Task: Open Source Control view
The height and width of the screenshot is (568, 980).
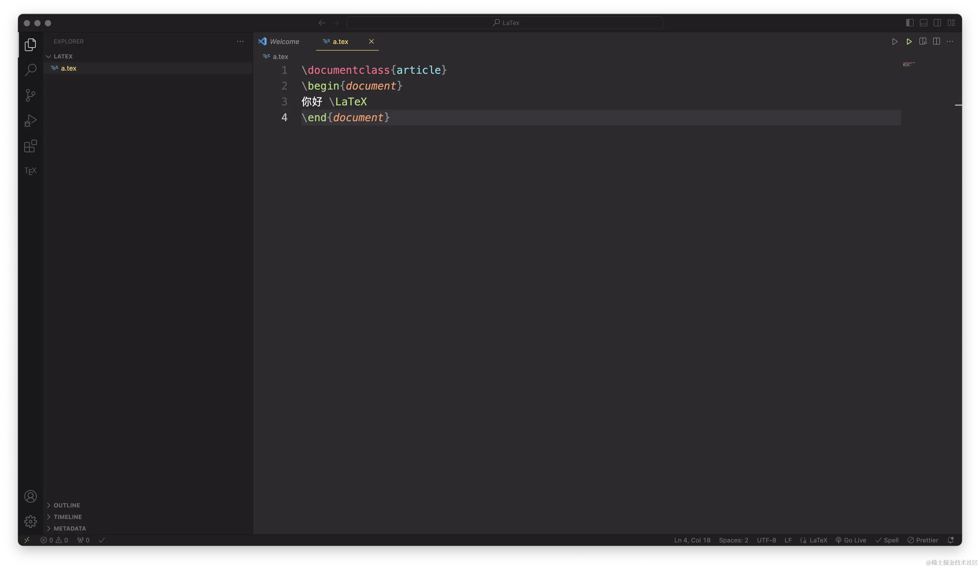Action: (x=30, y=95)
